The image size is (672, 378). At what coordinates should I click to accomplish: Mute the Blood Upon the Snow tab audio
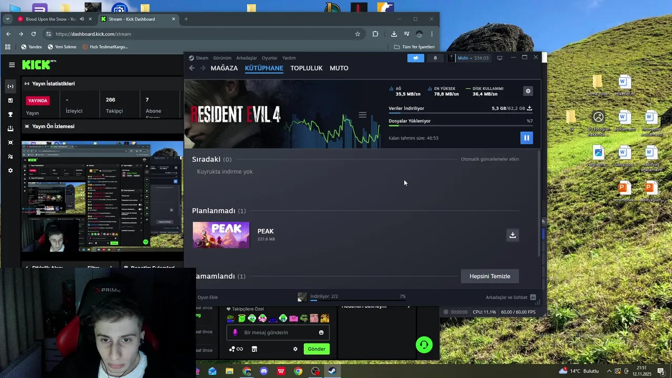(81, 19)
